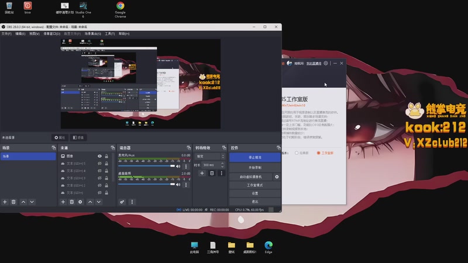Image resolution: width=468 pixels, height=263 pixels.
Task: Adjust the 桌面音频 volume slider
Action: click(146, 184)
